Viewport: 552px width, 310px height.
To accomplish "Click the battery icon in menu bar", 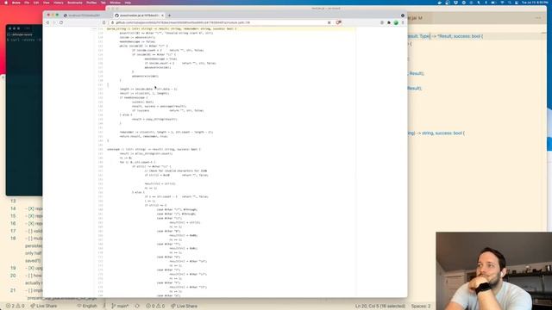I will point(493,3).
